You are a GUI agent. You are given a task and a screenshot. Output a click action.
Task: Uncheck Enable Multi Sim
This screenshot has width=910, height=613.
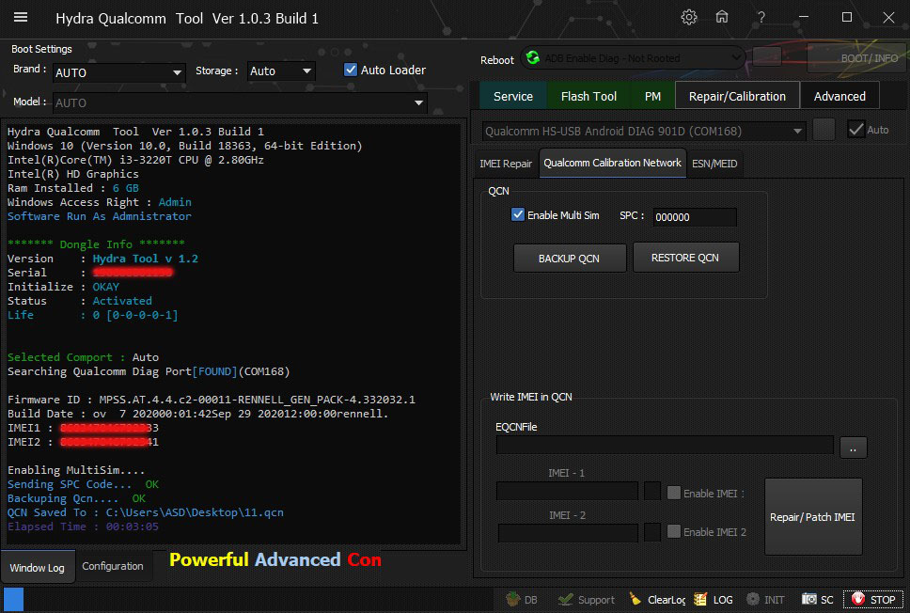518,214
